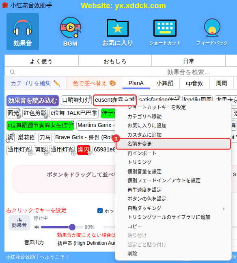Play the green c位舞蹈蹦节奏舞女生佳宁 sound
This screenshot has width=237, height=263.
click(x=40, y=125)
